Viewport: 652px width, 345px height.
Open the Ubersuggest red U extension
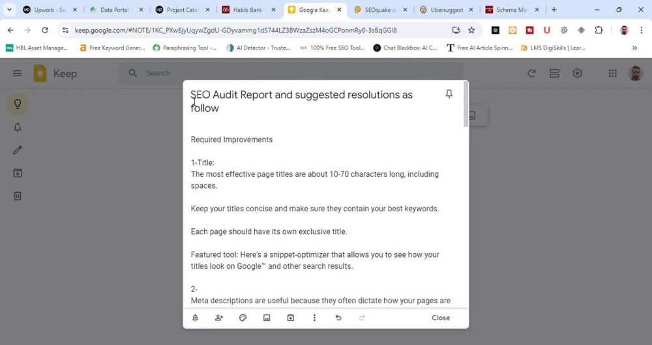(x=547, y=30)
